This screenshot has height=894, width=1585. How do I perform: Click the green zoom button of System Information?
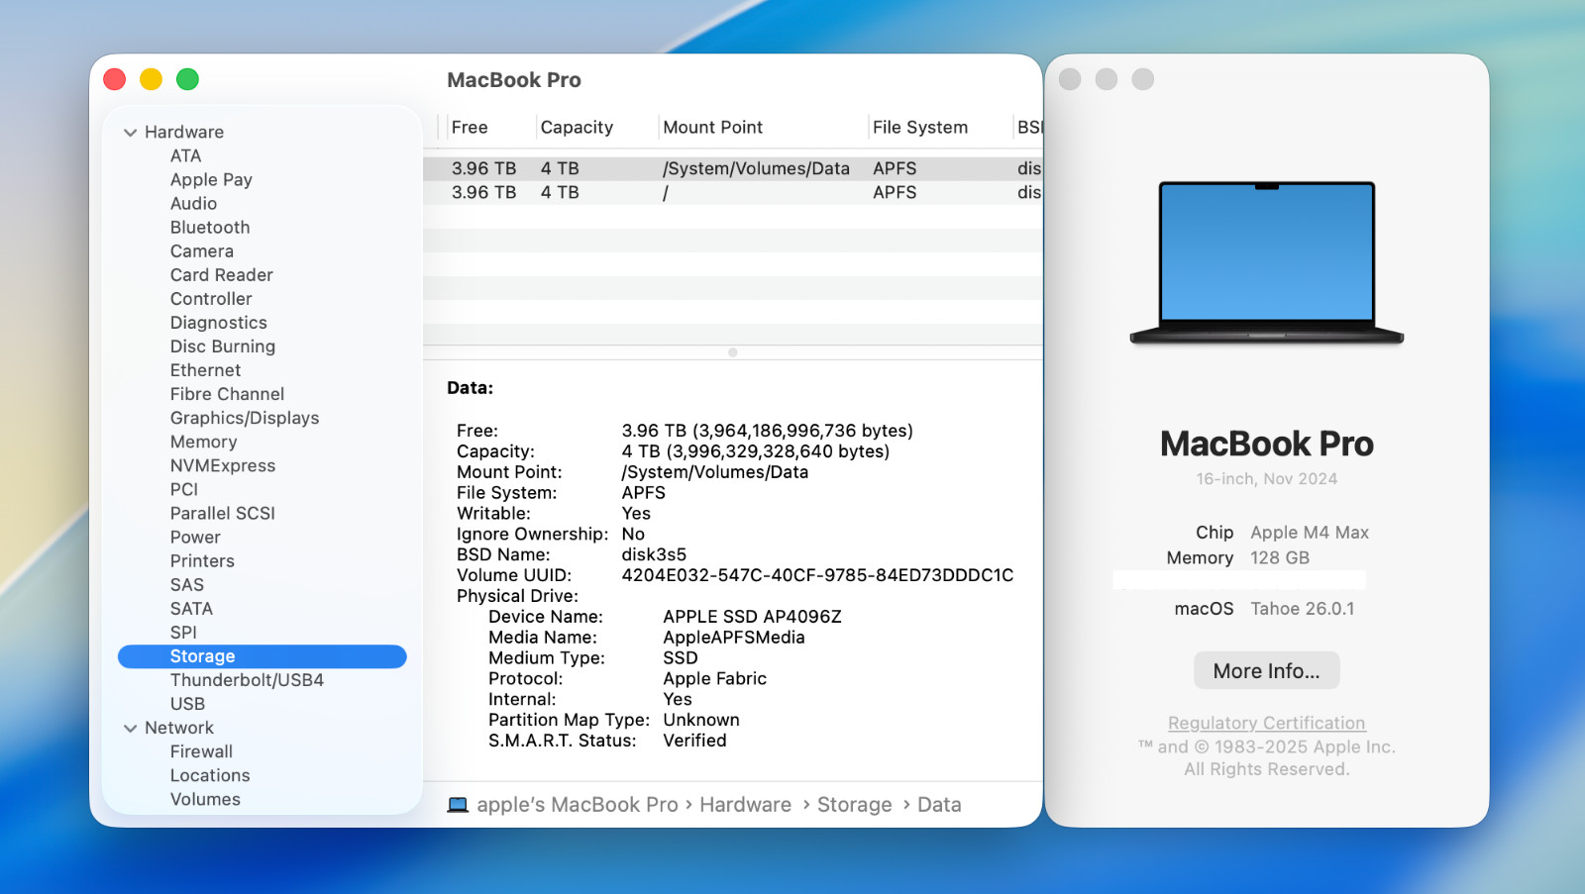pos(187,79)
